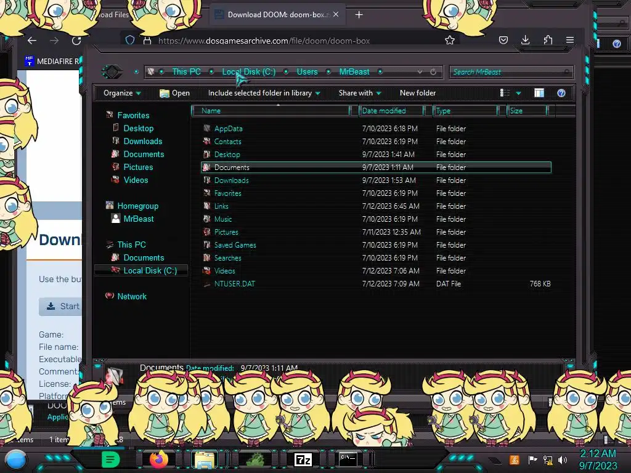Open Explorer help icon
The height and width of the screenshot is (473, 631).
pyautogui.click(x=561, y=93)
